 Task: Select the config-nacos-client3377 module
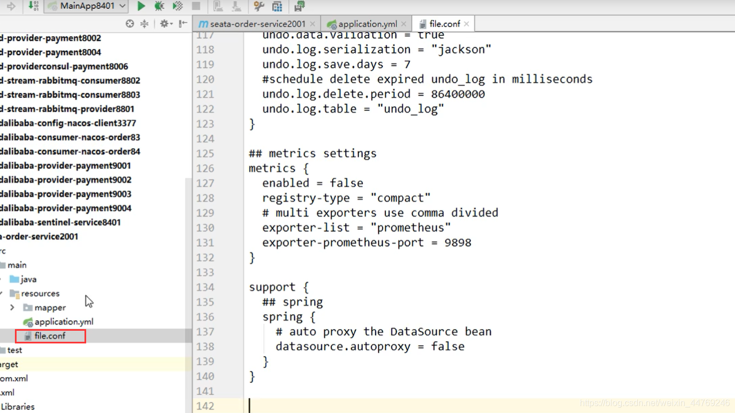point(68,123)
